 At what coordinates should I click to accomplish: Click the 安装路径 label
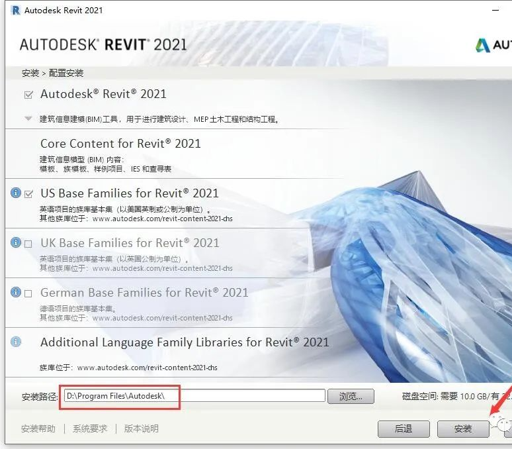39,397
